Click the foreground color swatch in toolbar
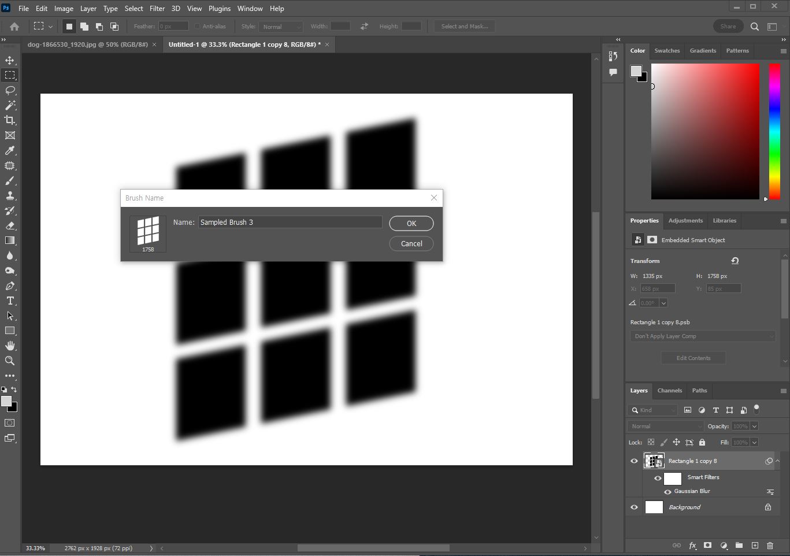This screenshot has height=556, width=790. 6,401
